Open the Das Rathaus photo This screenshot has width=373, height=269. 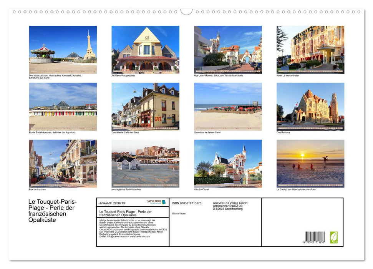pos(310,106)
